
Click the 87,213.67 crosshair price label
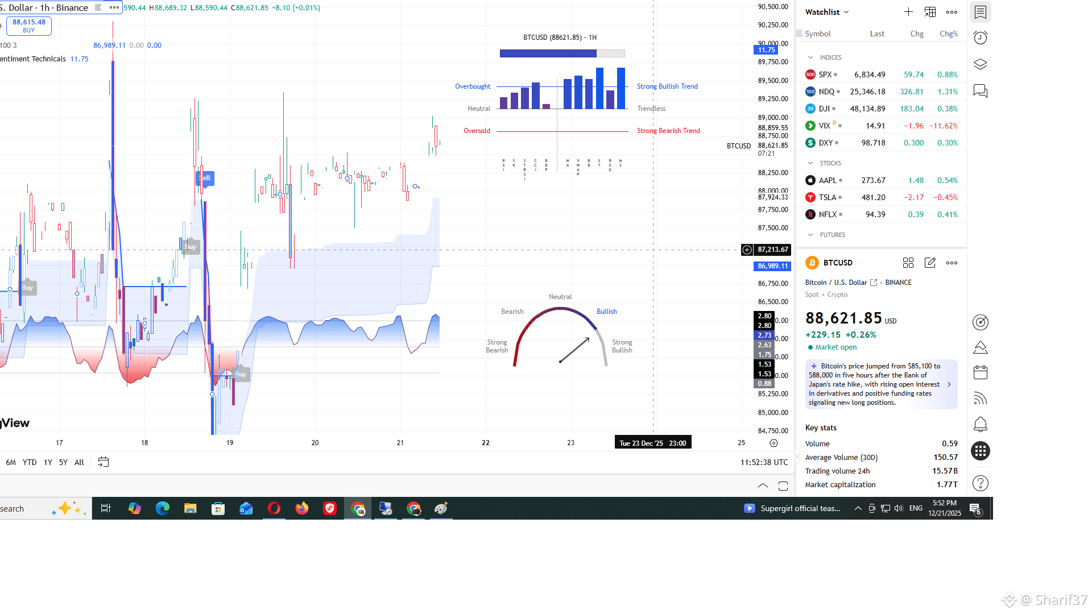(772, 250)
